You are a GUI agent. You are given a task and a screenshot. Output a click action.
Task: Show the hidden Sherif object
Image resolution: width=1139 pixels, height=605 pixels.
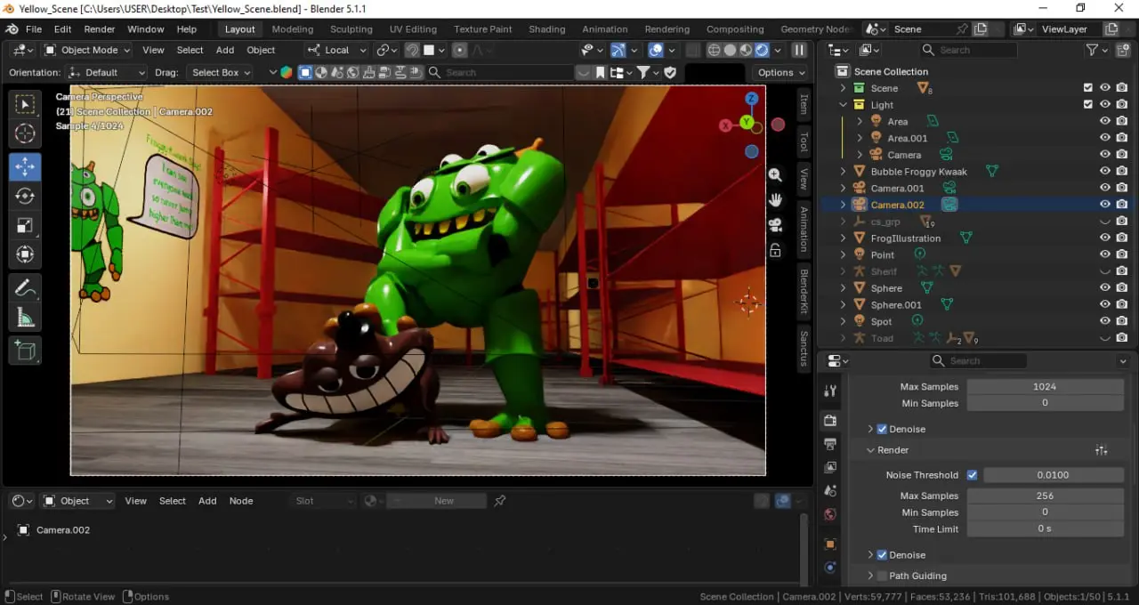[1104, 271]
